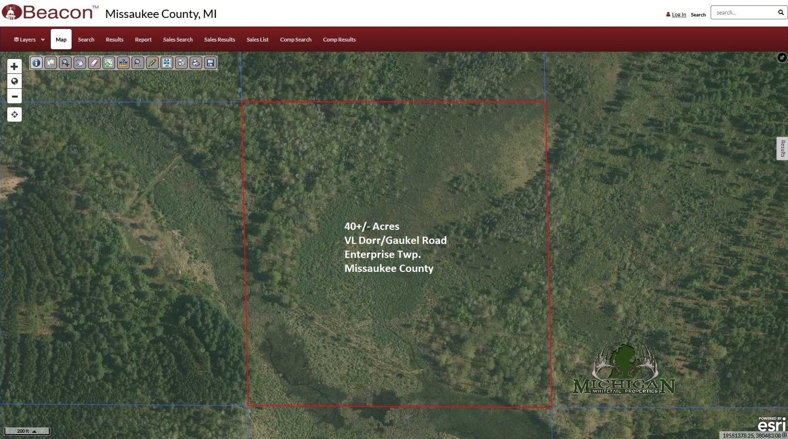Click the Log In link
This screenshot has width=788, height=439.
pos(678,14)
